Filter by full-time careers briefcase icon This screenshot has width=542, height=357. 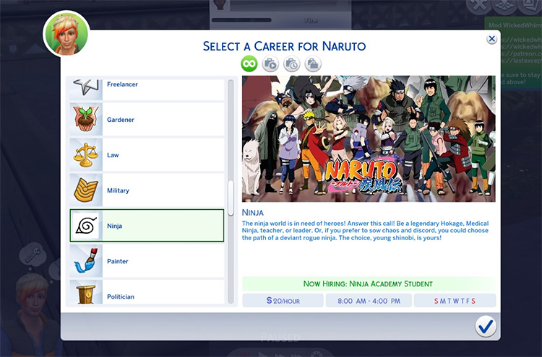point(270,64)
